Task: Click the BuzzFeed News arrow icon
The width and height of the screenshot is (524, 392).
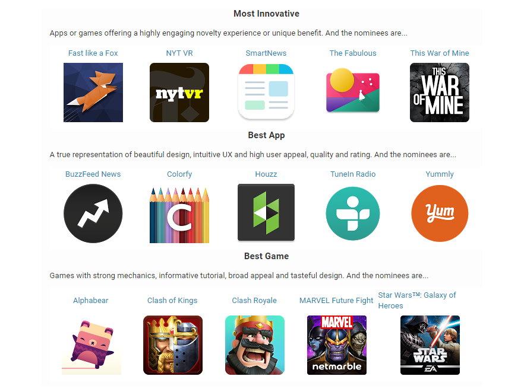Action: (93, 213)
